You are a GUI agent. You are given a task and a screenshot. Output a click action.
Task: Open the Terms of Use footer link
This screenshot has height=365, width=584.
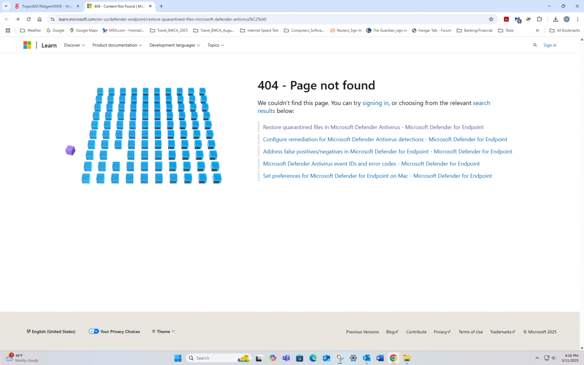pyautogui.click(x=471, y=332)
